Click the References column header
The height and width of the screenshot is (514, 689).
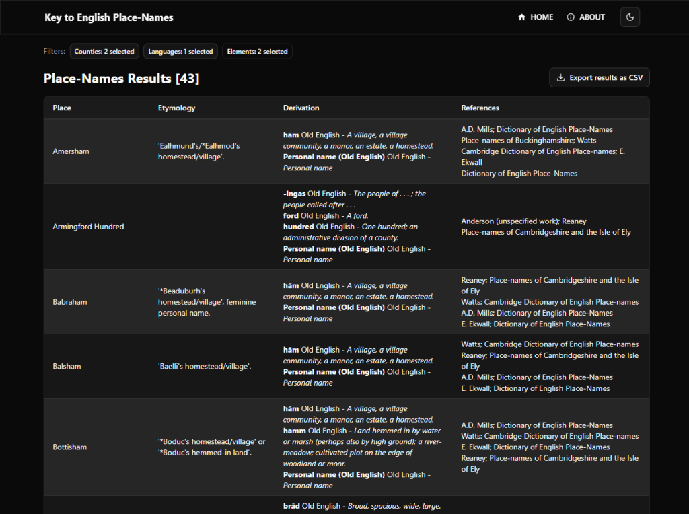(x=480, y=108)
